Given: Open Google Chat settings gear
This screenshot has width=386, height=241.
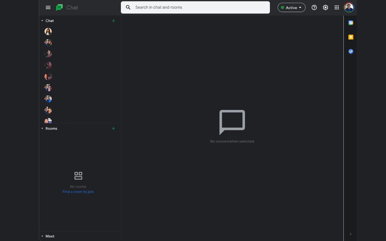Looking at the screenshot, I should pos(325,7).
